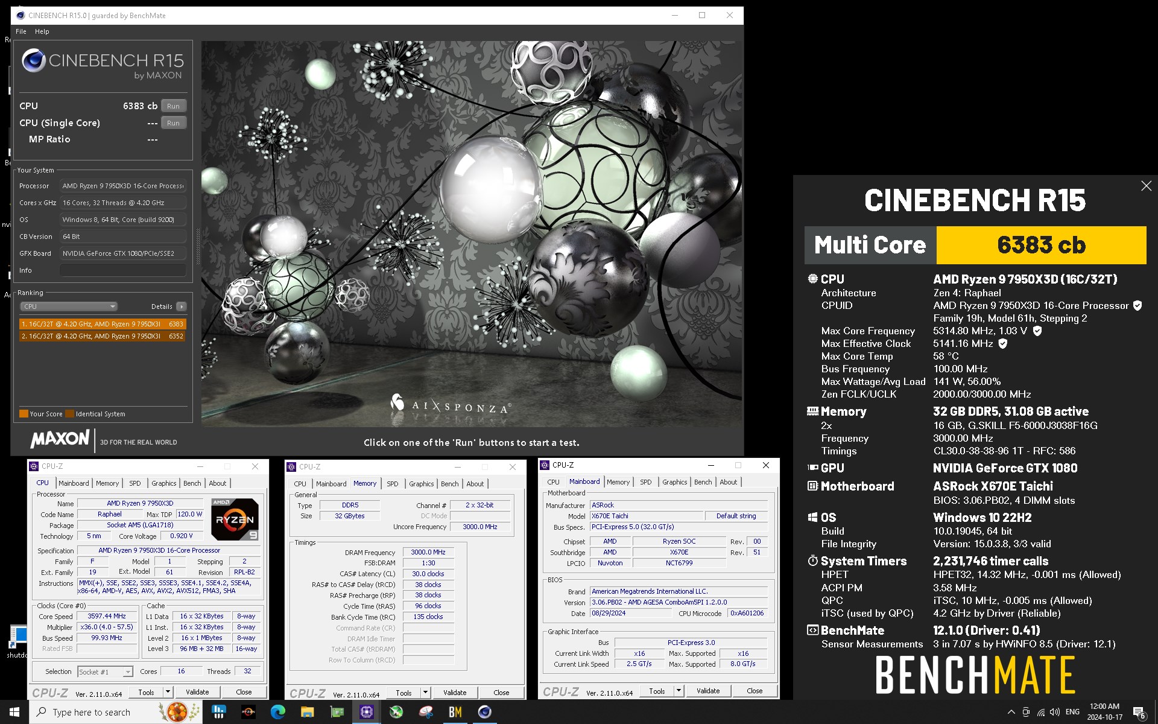Click the taskbar clock and date
The width and height of the screenshot is (1158, 724).
(x=1104, y=712)
